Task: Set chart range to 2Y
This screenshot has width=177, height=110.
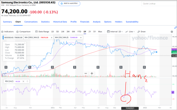Action: pyautogui.click(x=90, y=32)
